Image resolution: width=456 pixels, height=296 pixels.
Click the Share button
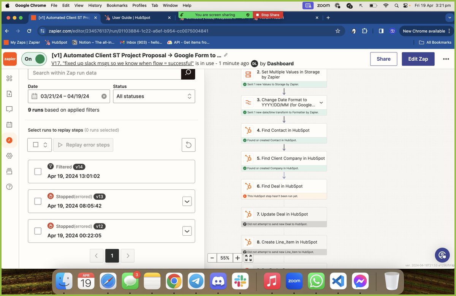383,59
